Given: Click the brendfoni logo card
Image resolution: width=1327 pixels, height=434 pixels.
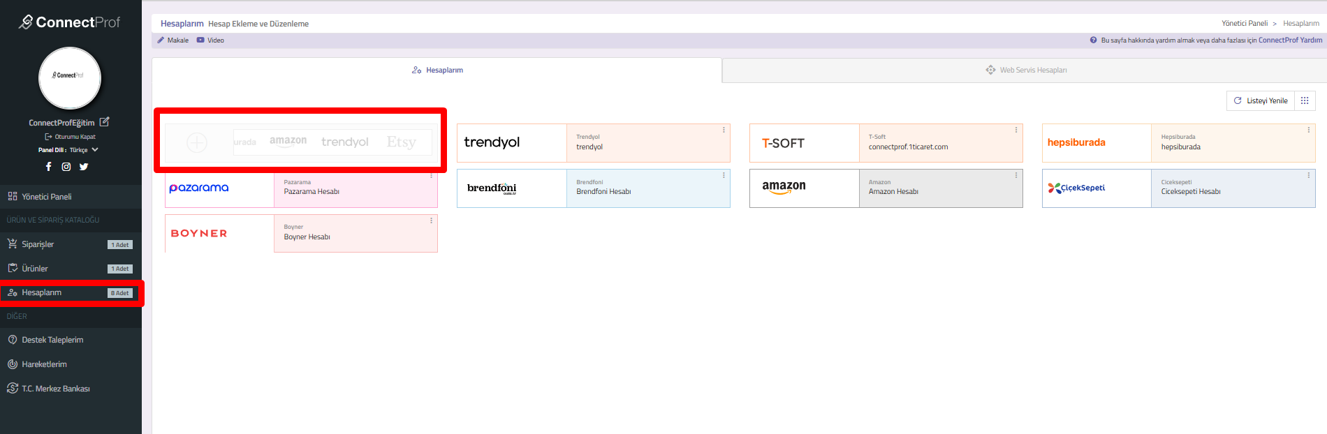Looking at the screenshot, I should 512,188.
